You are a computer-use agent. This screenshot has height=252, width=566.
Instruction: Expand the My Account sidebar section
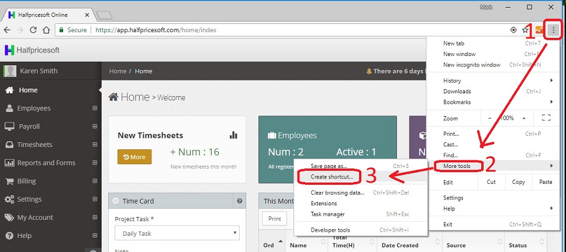pos(95,217)
